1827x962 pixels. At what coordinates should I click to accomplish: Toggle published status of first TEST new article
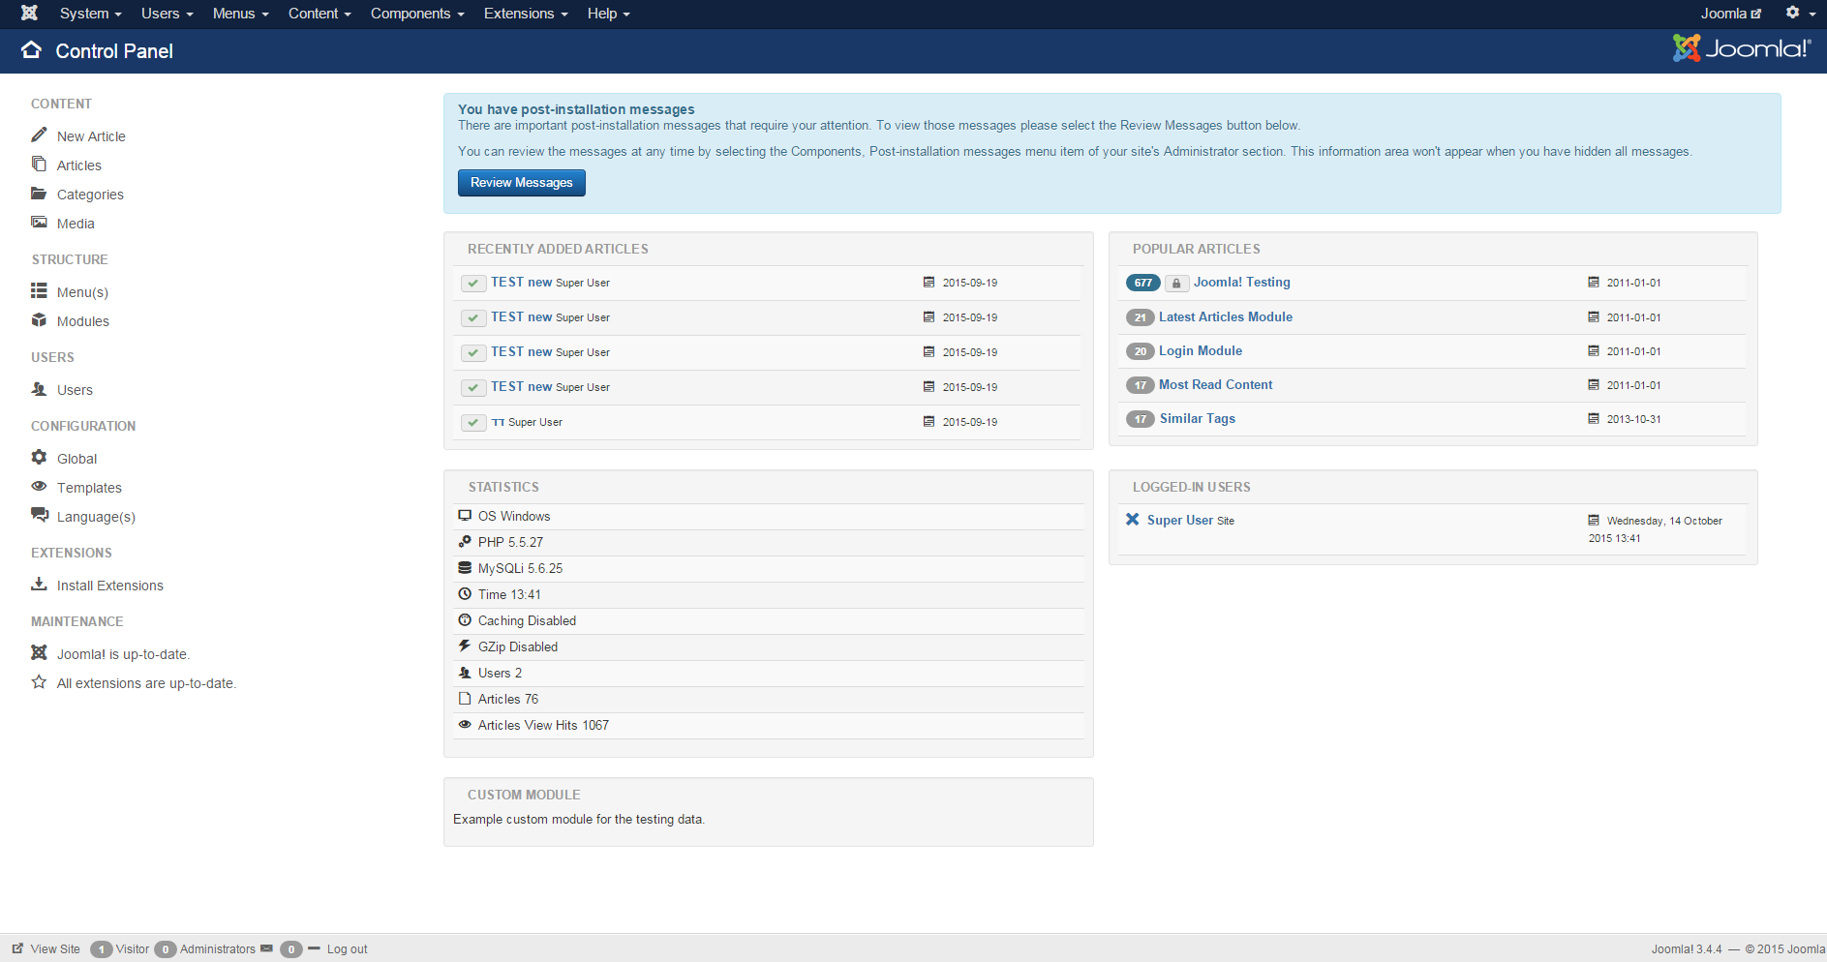[473, 283]
